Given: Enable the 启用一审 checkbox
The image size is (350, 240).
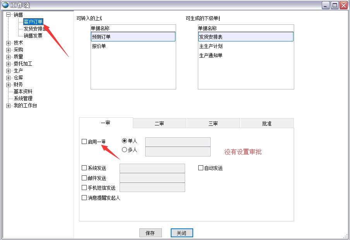Looking at the screenshot, I should coord(84,142).
